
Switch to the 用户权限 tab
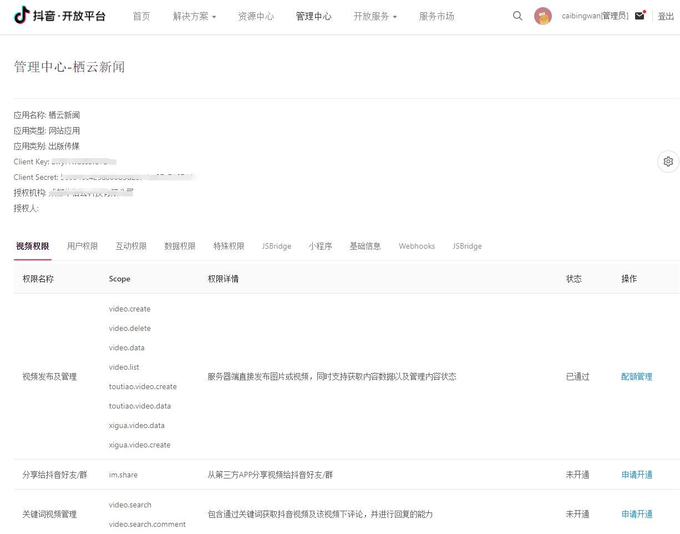click(x=82, y=246)
